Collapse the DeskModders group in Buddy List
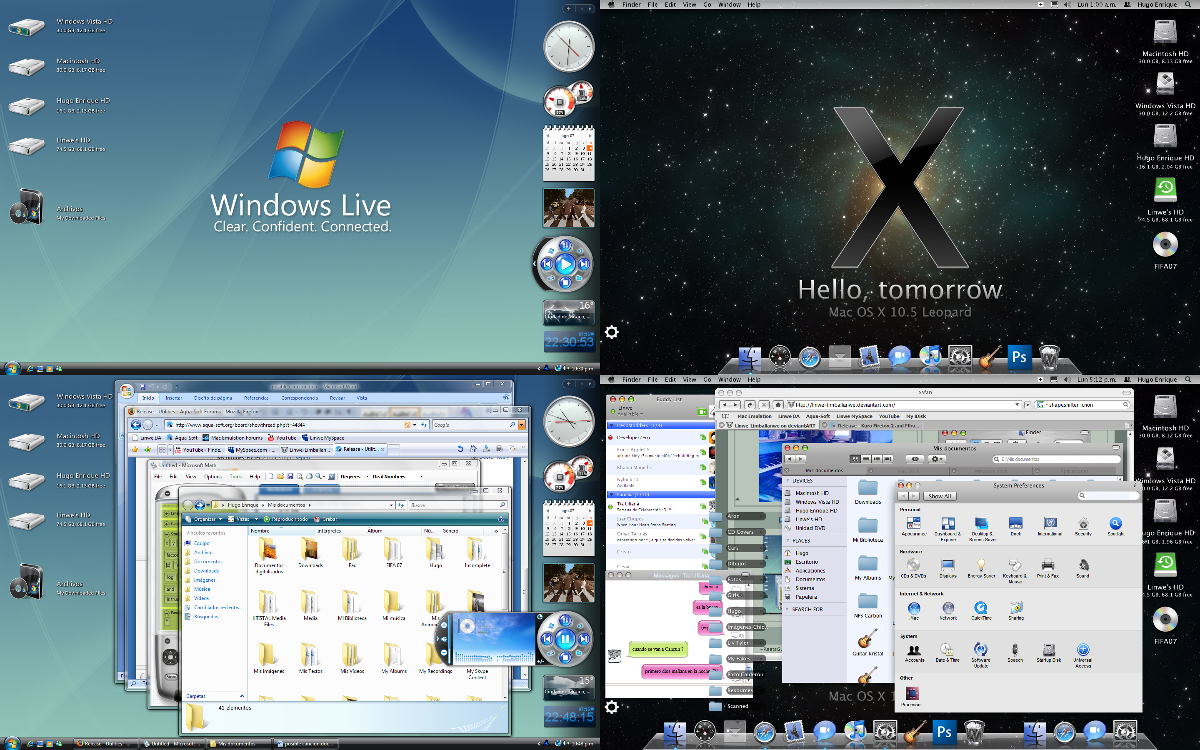The image size is (1200, 750). click(611, 425)
